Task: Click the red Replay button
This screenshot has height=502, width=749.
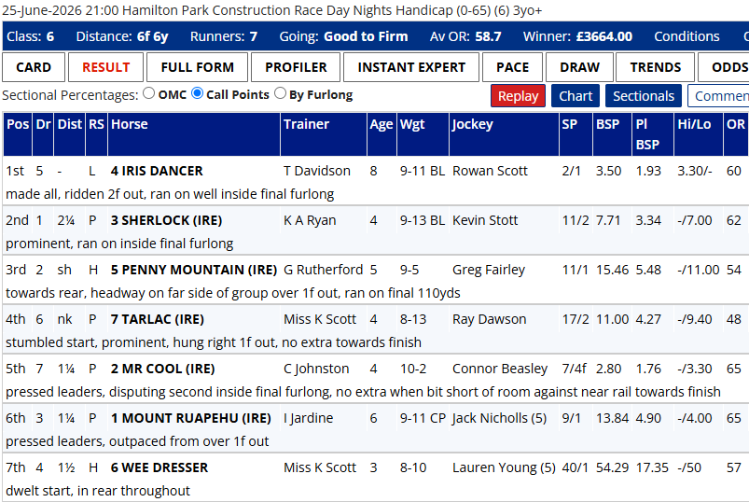Action: click(518, 96)
